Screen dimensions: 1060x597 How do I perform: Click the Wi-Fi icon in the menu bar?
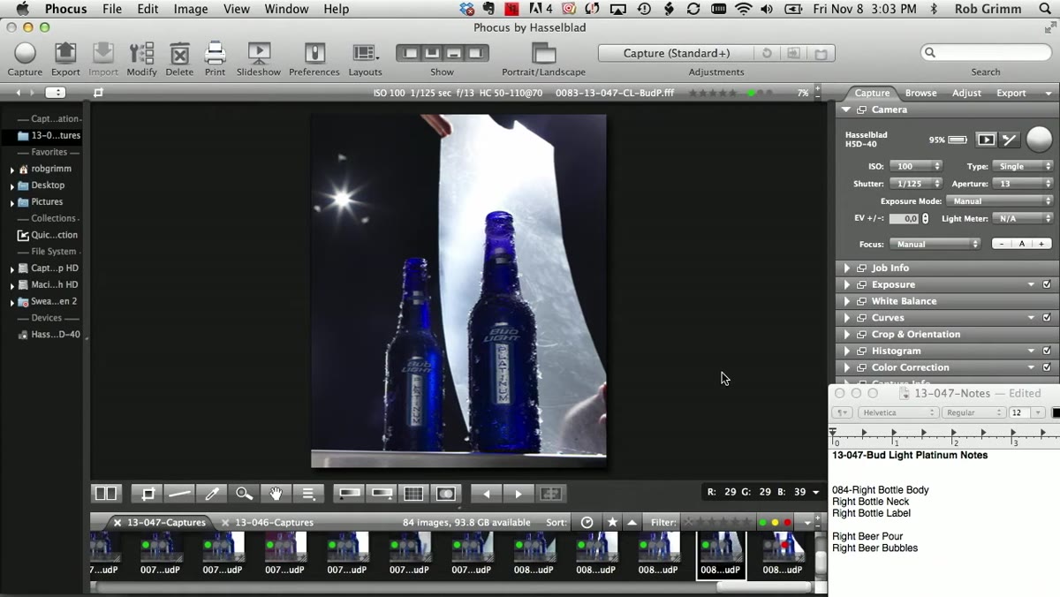click(x=744, y=9)
